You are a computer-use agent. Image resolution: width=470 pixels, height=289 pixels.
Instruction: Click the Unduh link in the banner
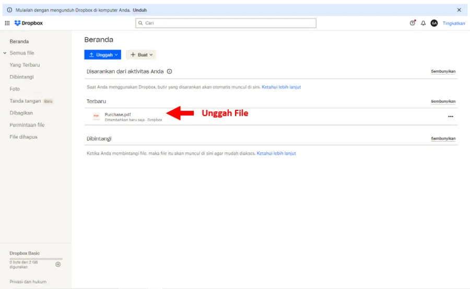point(139,10)
